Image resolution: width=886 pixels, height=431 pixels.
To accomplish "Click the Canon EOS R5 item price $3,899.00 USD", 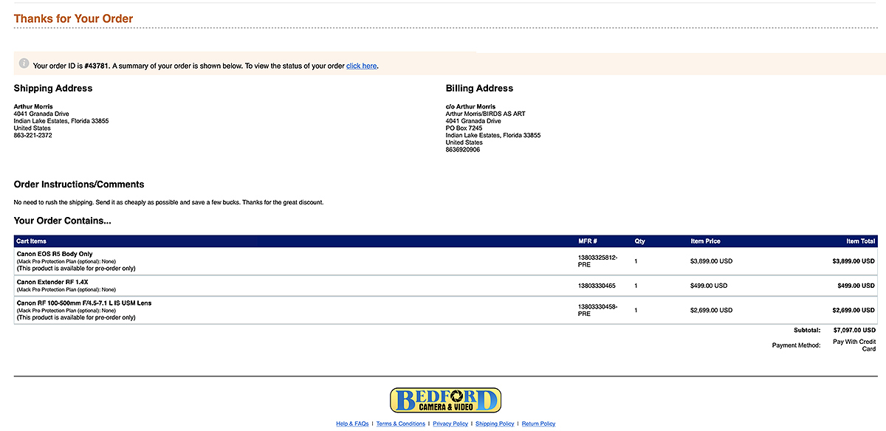I will 712,261.
